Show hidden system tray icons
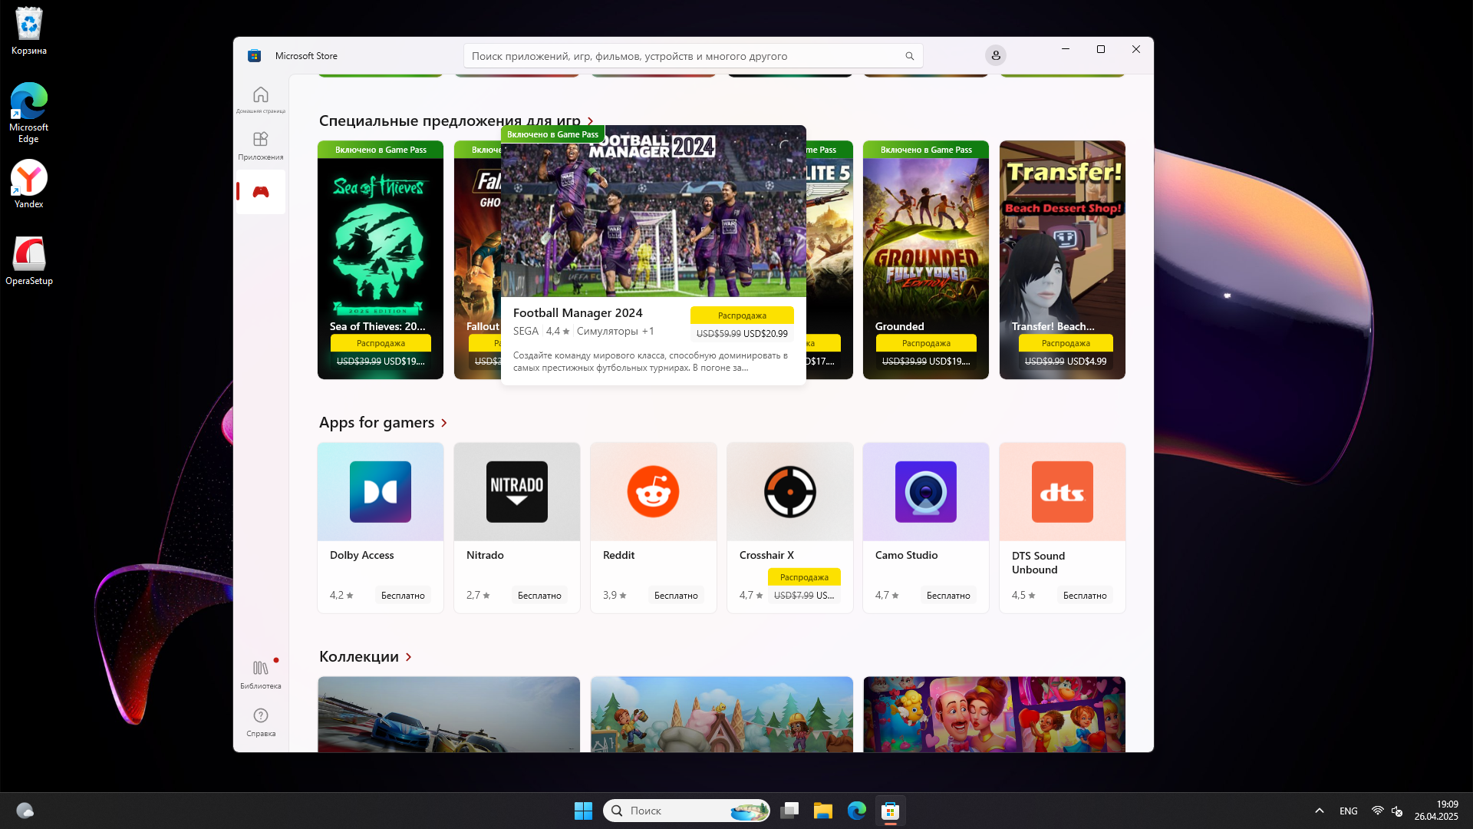 click(x=1319, y=811)
